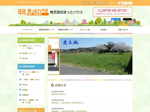Open 賃貸物件検索トップ nav tab
This screenshot has height=112, width=150.
pyautogui.click(x=46, y=30)
